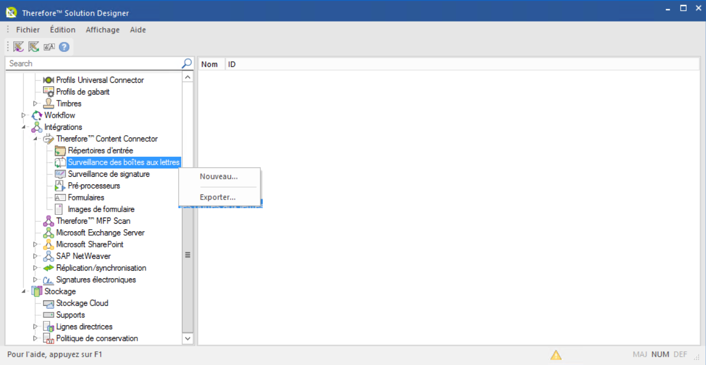Open the Aide menu
The image size is (706, 365).
(138, 30)
